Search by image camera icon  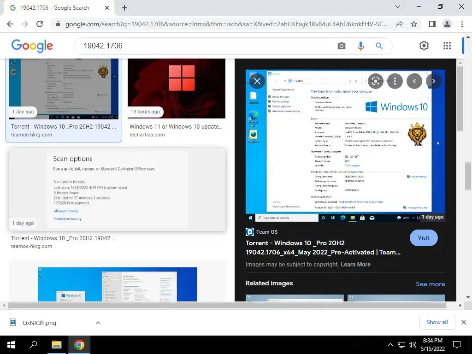[x=342, y=46]
